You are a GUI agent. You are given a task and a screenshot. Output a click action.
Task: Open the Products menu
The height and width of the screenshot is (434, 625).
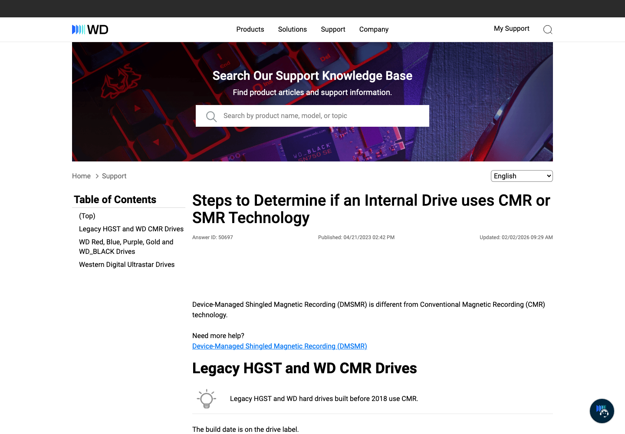250,30
